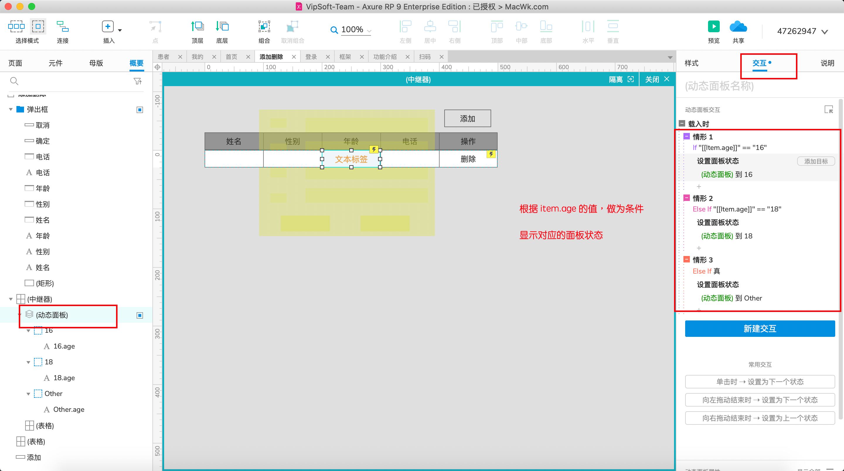Toggle visibility square on 弹出框 row
The height and width of the screenshot is (471, 844).
140,110
